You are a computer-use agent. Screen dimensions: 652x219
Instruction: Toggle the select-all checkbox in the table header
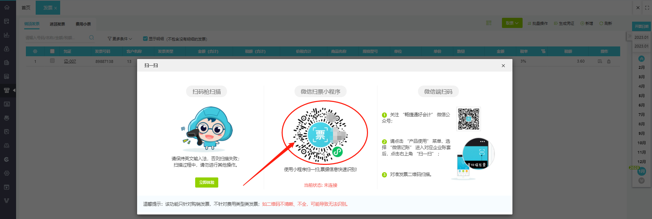52,51
